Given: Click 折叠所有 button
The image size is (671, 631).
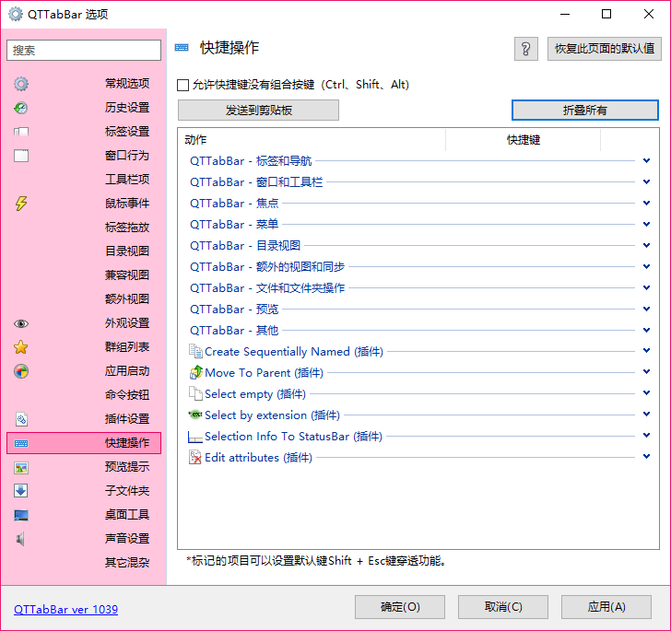Looking at the screenshot, I should [585, 111].
